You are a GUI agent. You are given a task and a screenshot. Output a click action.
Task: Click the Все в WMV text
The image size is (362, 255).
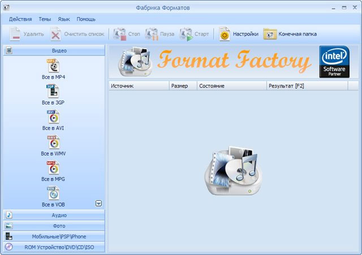(53, 153)
